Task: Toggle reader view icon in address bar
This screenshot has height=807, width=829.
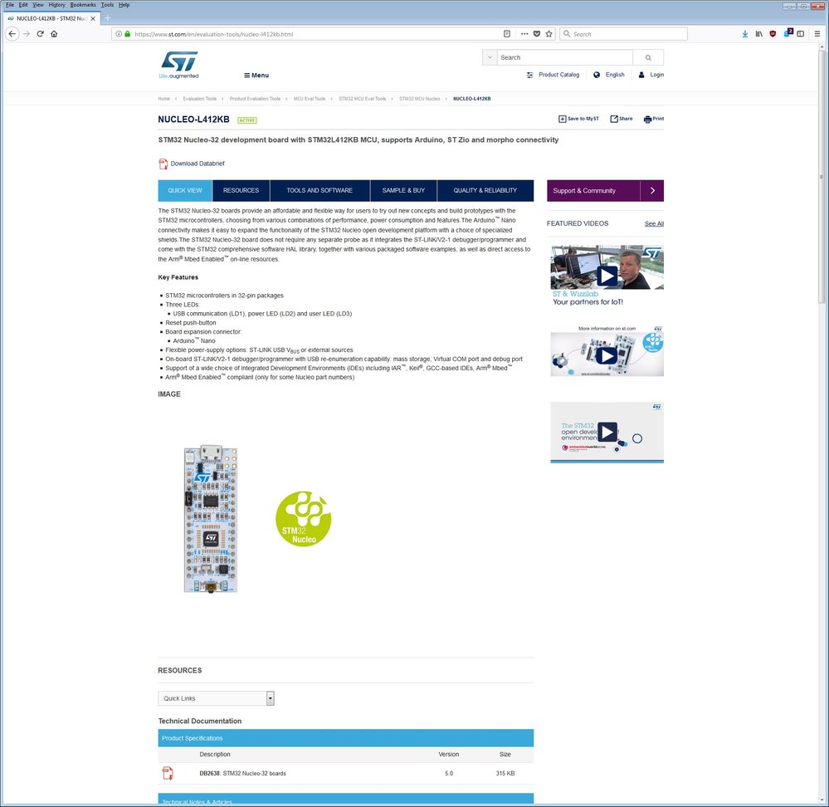Action: (x=506, y=34)
